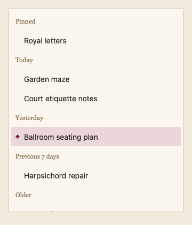Click the word 'maze' in Garden maze
This screenshot has width=192, height=225.
(x=62, y=80)
